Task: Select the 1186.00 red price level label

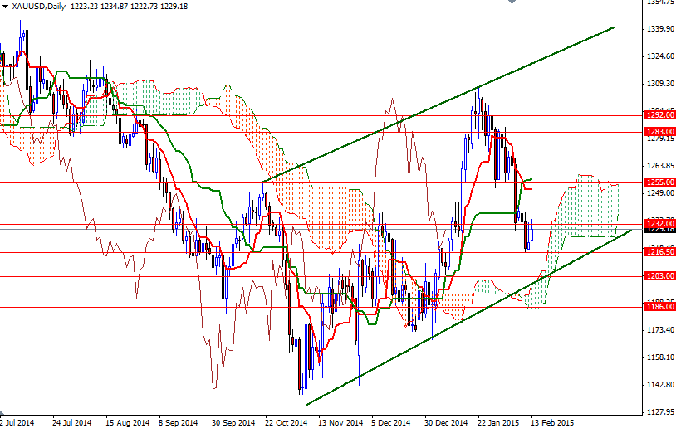Action: click(659, 307)
